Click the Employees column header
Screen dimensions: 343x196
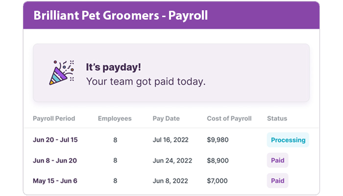(115, 119)
